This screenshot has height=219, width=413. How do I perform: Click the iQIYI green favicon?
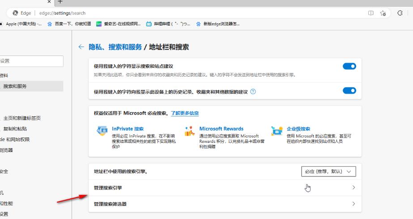[x=99, y=24]
